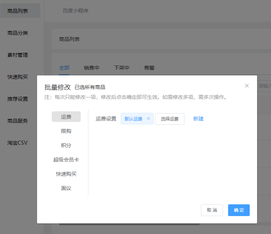Click the 选择运费 button
The width and height of the screenshot is (271, 234).
169,119
